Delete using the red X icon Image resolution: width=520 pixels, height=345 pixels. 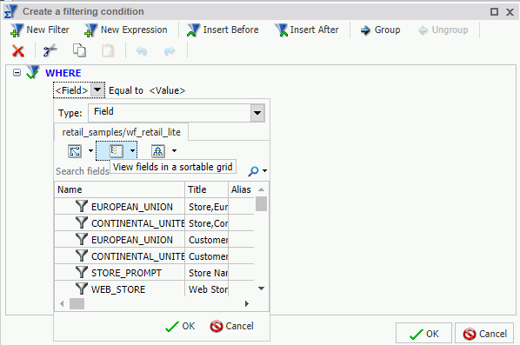[18, 51]
